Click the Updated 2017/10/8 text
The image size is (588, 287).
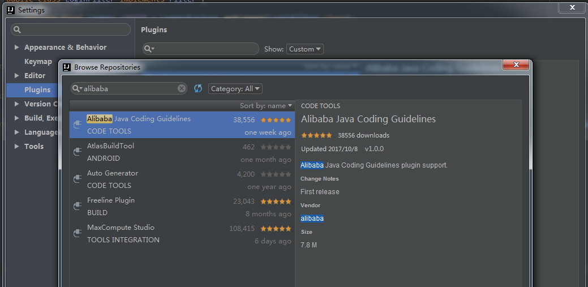[x=329, y=149]
